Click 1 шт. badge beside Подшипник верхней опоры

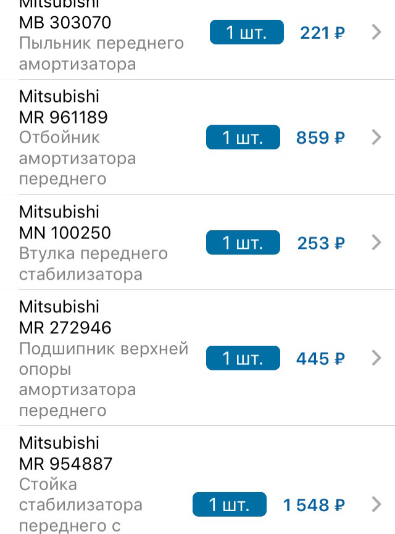click(243, 357)
